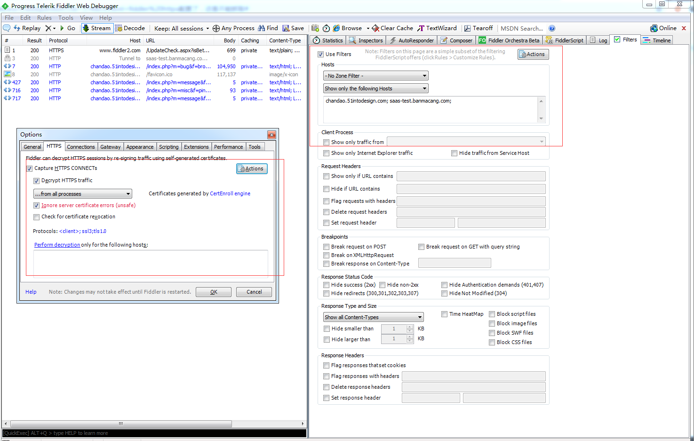Select the Gateway tab in Options
The image size is (694, 441).
click(x=111, y=147)
